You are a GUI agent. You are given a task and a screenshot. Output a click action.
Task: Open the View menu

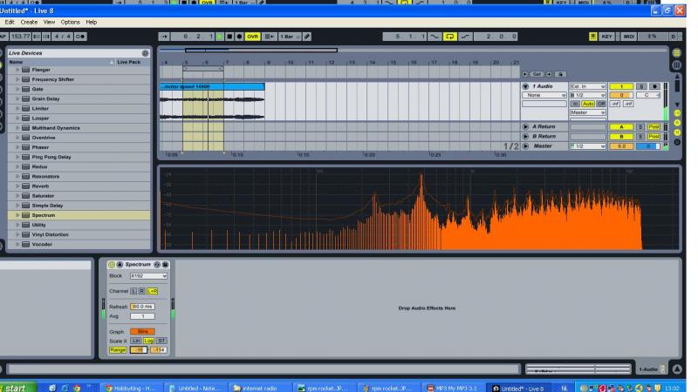49,22
